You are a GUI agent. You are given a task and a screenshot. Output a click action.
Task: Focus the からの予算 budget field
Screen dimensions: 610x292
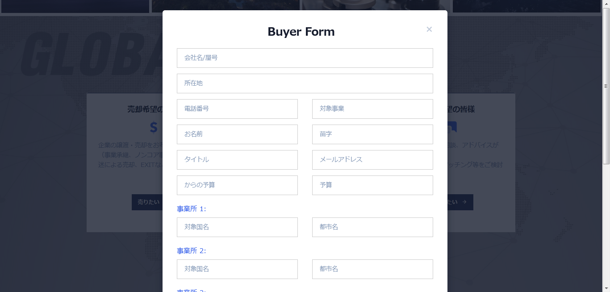pyautogui.click(x=237, y=185)
